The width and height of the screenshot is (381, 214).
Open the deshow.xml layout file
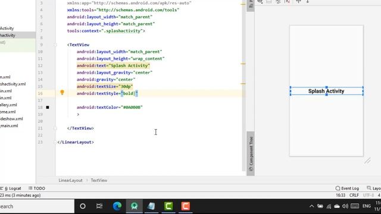click(x=11, y=119)
